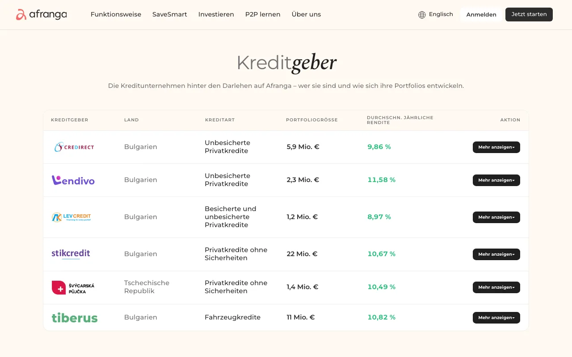Click the 11 Mio. € portfolio size
This screenshot has height=357, width=572.
pyautogui.click(x=301, y=317)
